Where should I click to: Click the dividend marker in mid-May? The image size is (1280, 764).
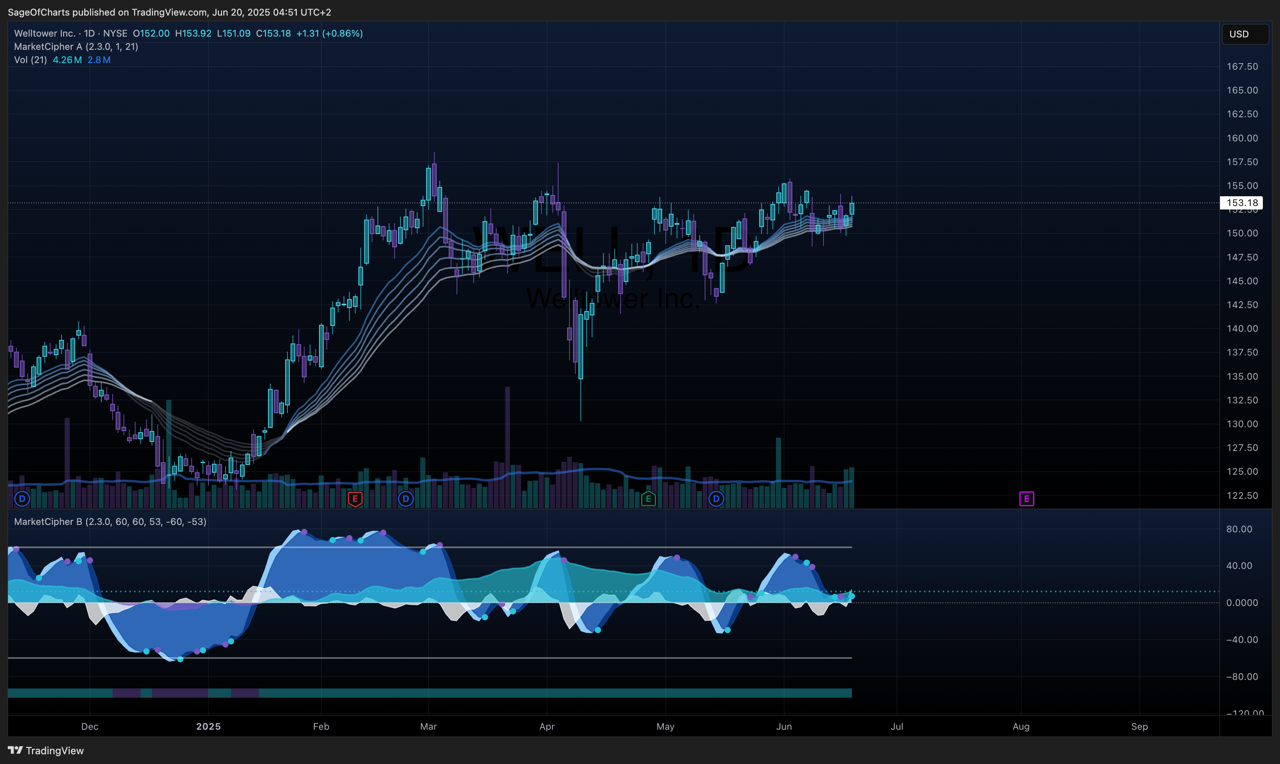(x=716, y=498)
